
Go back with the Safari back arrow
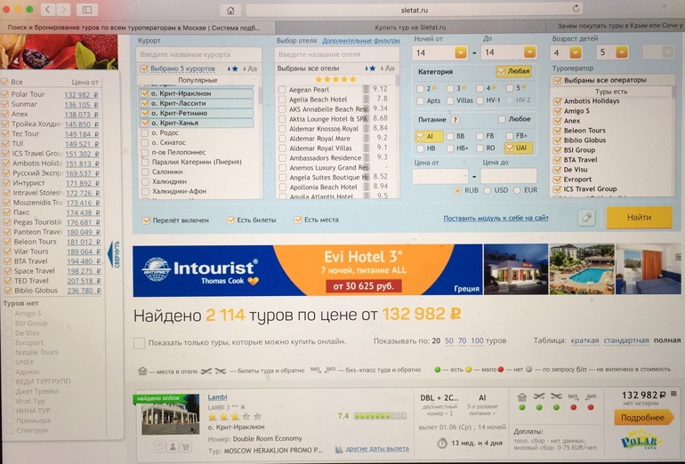tap(48, 9)
